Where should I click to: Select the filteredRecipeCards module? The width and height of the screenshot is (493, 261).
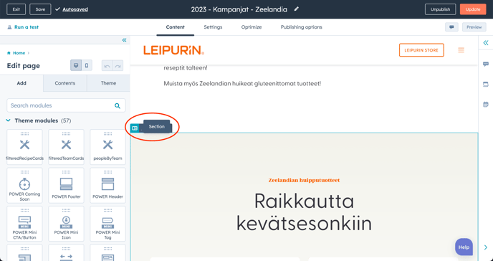(24, 147)
